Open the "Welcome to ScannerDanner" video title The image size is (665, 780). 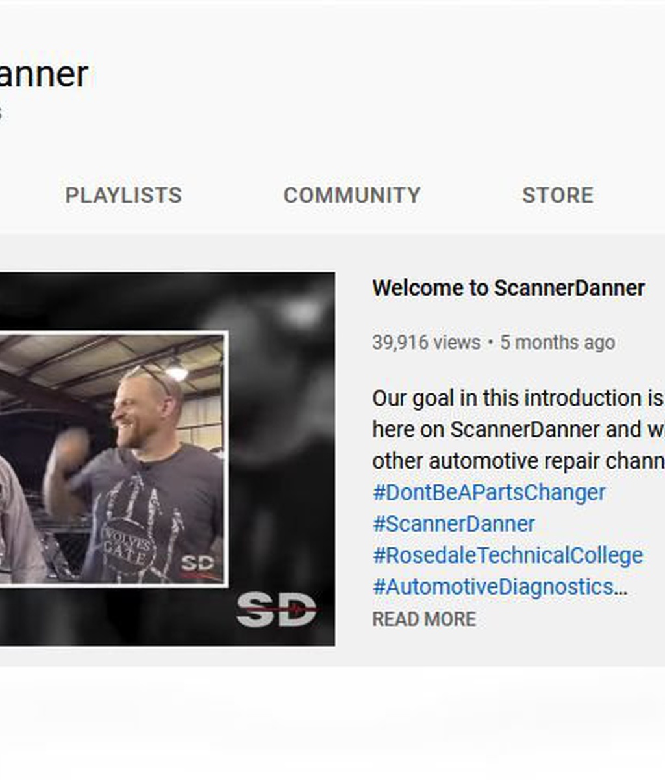coord(508,288)
